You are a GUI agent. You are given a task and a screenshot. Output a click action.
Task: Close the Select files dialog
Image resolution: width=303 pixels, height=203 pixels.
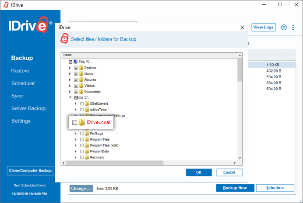tap(242, 28)
